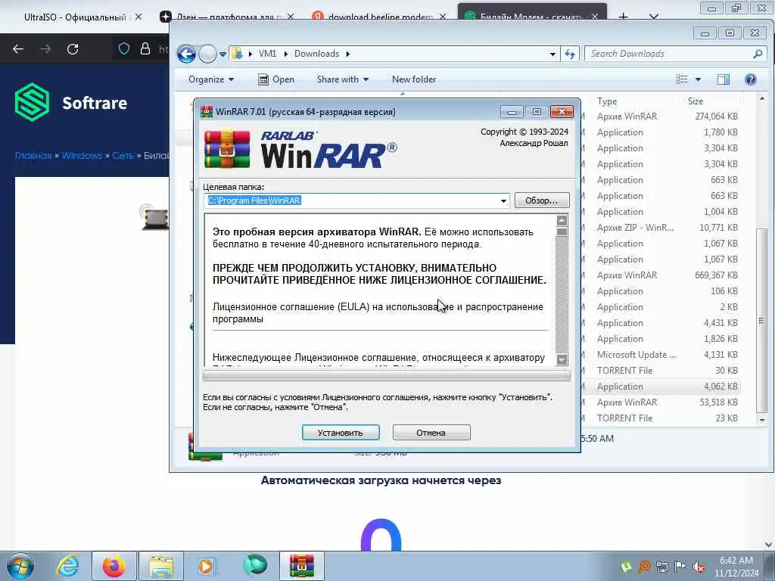Image resolution: width=775 pixels, height=581 pixels.
Task: Close the UltraISO browser tab
Action: point(139,17)
